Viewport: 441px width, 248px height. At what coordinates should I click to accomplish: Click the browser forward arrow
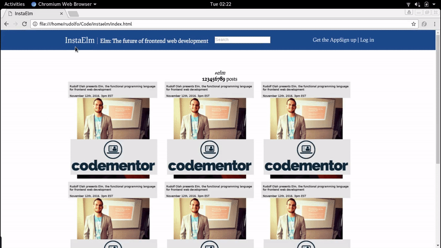tap(15, 24)
